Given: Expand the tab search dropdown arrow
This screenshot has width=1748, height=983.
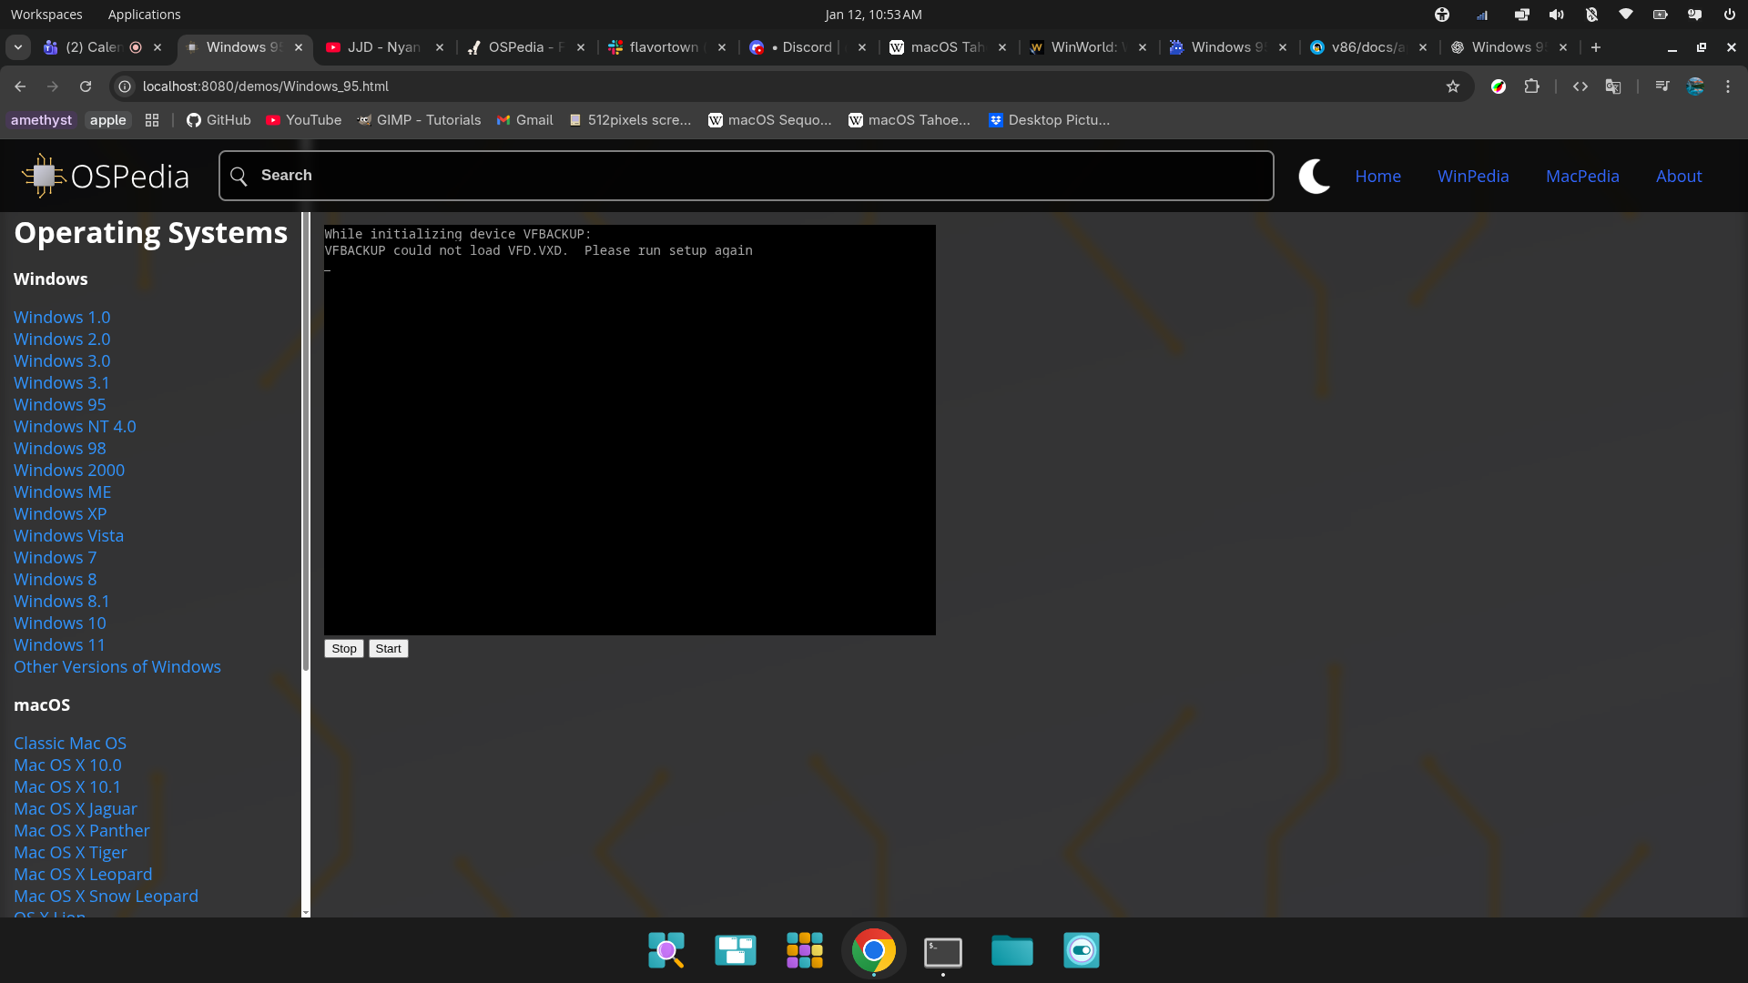Looking at the screenshot, I should (x=18, y=47).
